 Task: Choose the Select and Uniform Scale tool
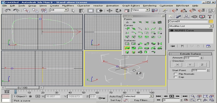pyautogui.click(x=127, y=11)
